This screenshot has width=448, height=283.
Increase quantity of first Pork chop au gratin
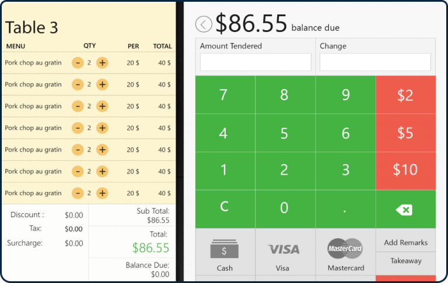pos(102,63)
